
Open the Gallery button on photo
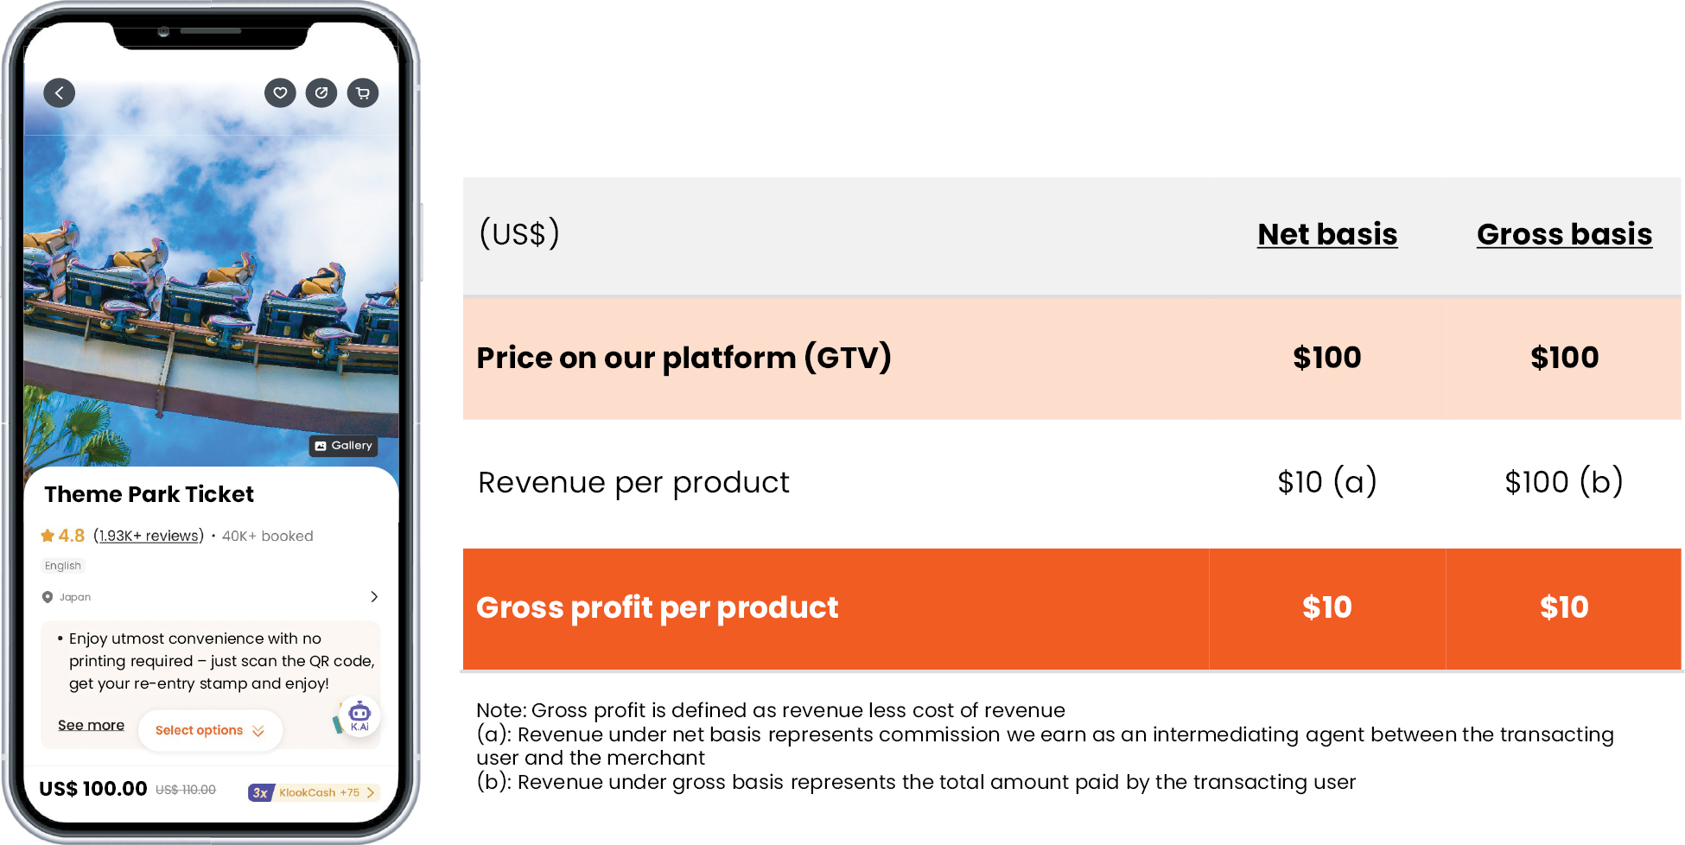344,446
